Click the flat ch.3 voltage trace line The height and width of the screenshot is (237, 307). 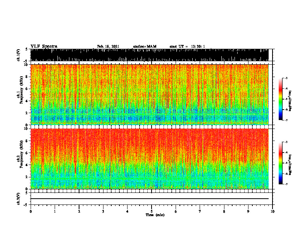149,199
